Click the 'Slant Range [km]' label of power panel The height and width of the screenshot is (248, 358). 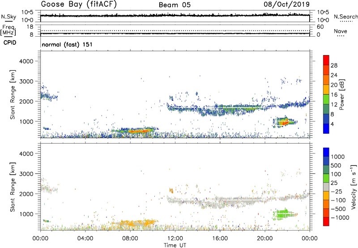pos(13,94)
